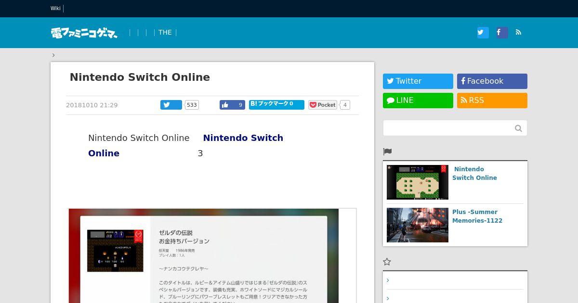Viewport: 578px width, 303px height.
Task: Click the article title Nintendo Switch Online
Action: (140, 77)
